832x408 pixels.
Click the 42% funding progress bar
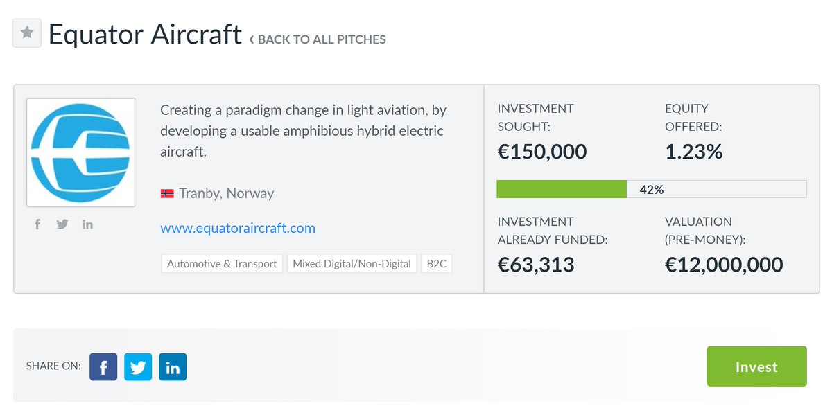pyautogui.click(x=651, y=189)
